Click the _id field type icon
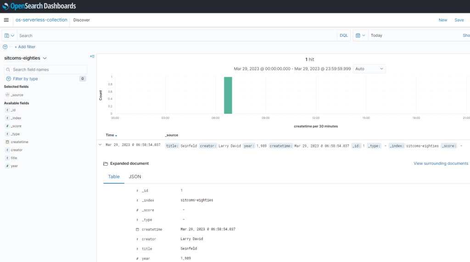The height and width of the screenshot is (262, 470). (7, 110)
